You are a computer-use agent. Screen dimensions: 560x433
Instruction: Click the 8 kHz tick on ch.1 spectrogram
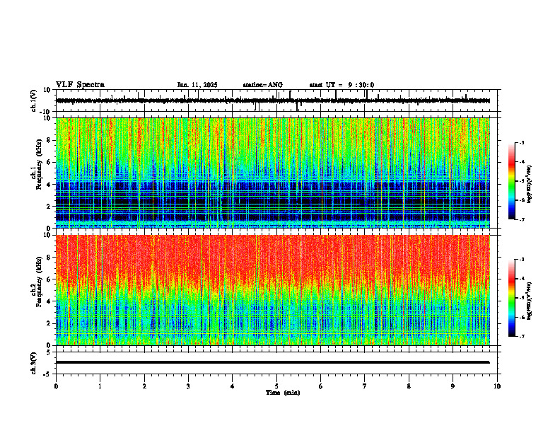[49, 140]
